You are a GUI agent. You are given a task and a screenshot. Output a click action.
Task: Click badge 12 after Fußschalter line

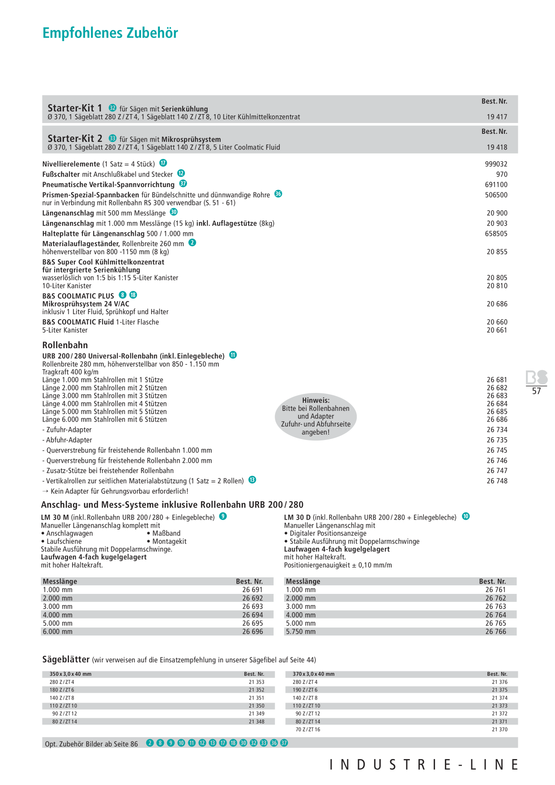tap(181, 173)
